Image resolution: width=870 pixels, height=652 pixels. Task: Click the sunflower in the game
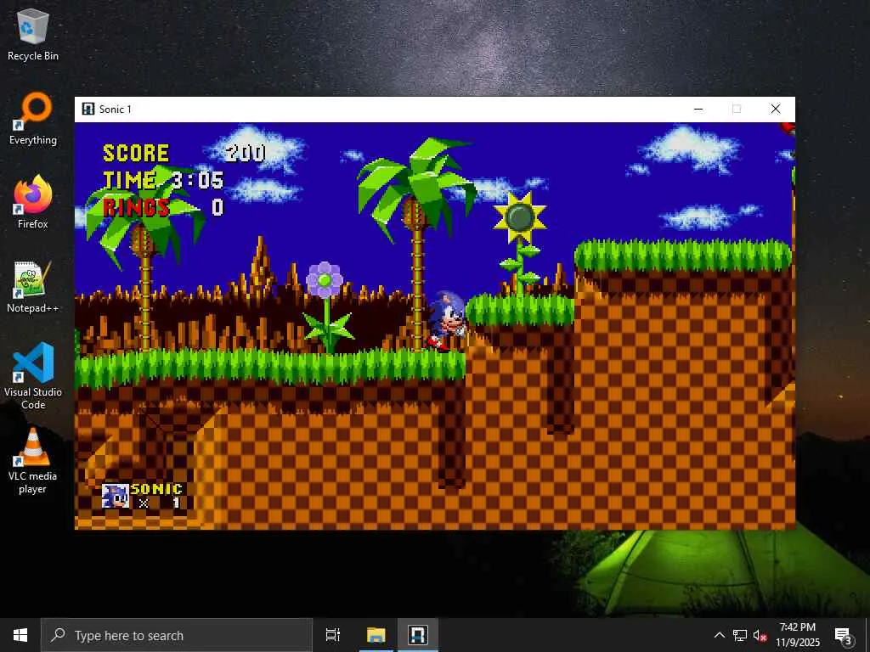point(520,218)
